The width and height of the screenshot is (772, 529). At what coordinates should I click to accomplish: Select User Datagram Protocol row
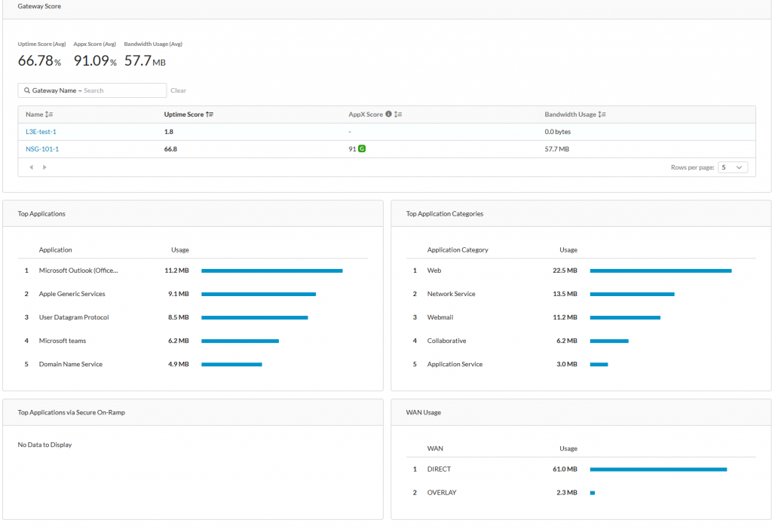coord(192,317)
